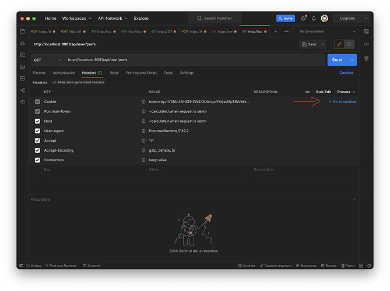Viewport: 390px width, 291px height.
Task: Expand the Upgrade dropdown arrow
Action: coord(366,18)
